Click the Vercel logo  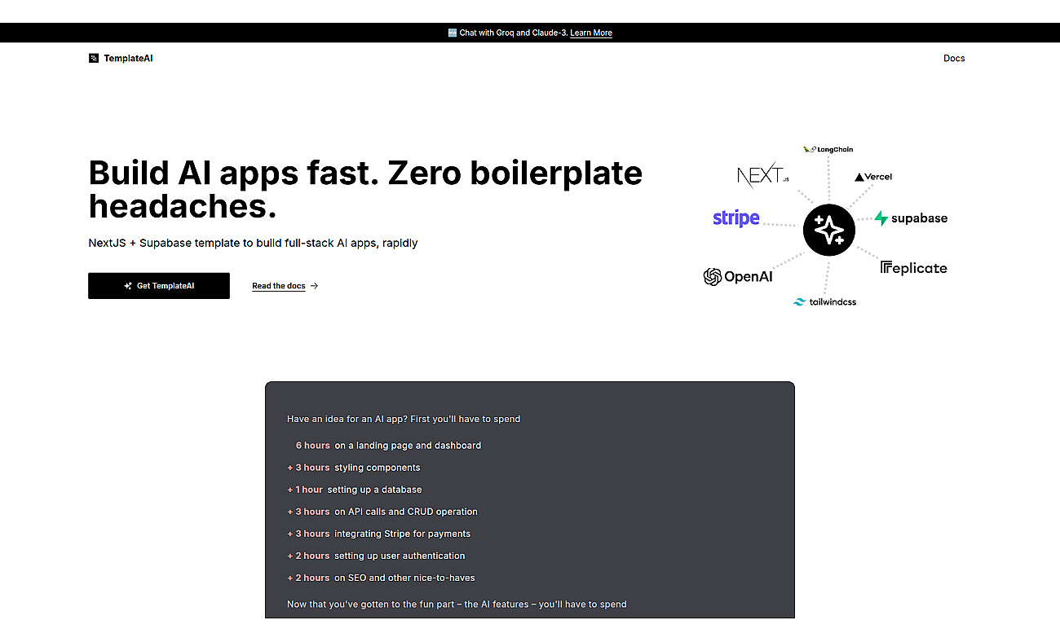(x=873, y=177)
